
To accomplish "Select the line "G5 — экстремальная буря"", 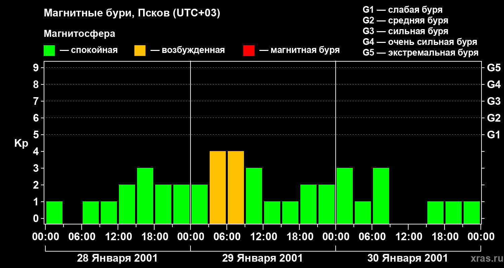I will (421, 53).
